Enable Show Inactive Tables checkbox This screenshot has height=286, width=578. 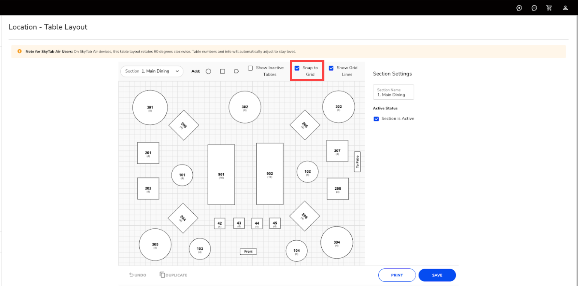point(251,68)
